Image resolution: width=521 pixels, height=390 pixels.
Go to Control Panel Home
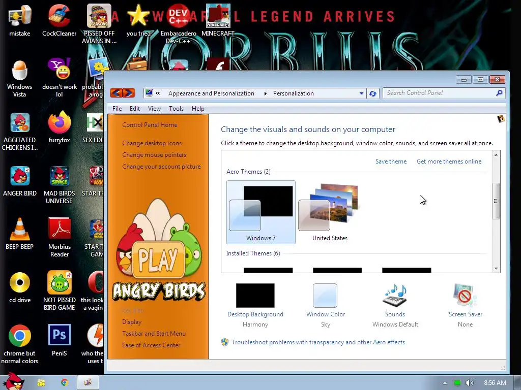[150, 125]
